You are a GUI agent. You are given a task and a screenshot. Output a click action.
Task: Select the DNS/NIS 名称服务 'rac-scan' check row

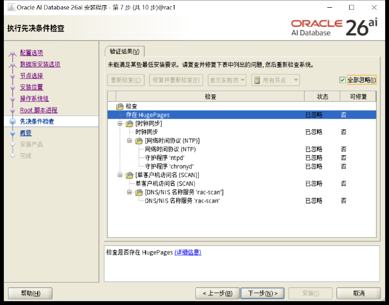point(242,200)
